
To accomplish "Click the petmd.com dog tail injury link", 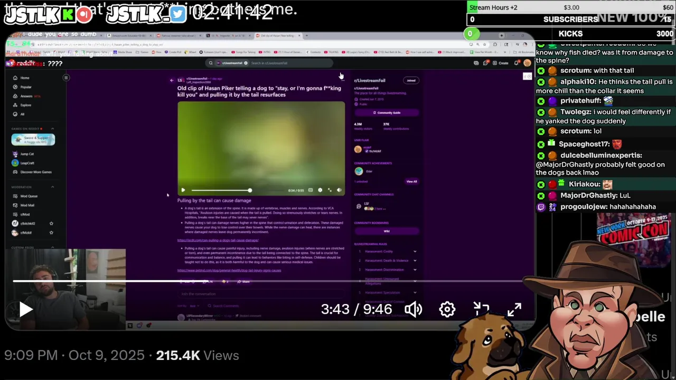I will [229, 270].
